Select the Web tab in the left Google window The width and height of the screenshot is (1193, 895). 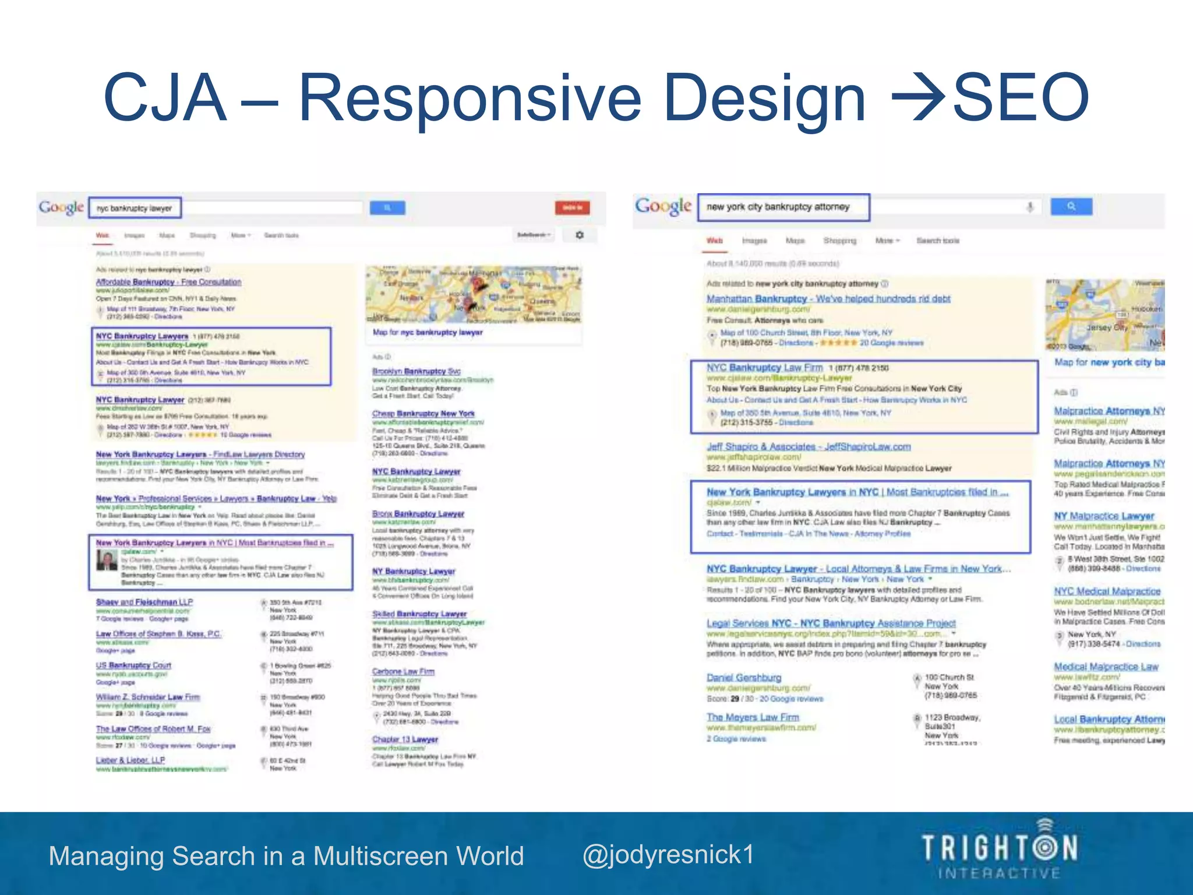pos(103,235)
